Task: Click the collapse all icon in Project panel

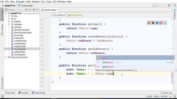Action: coord(30,10)
